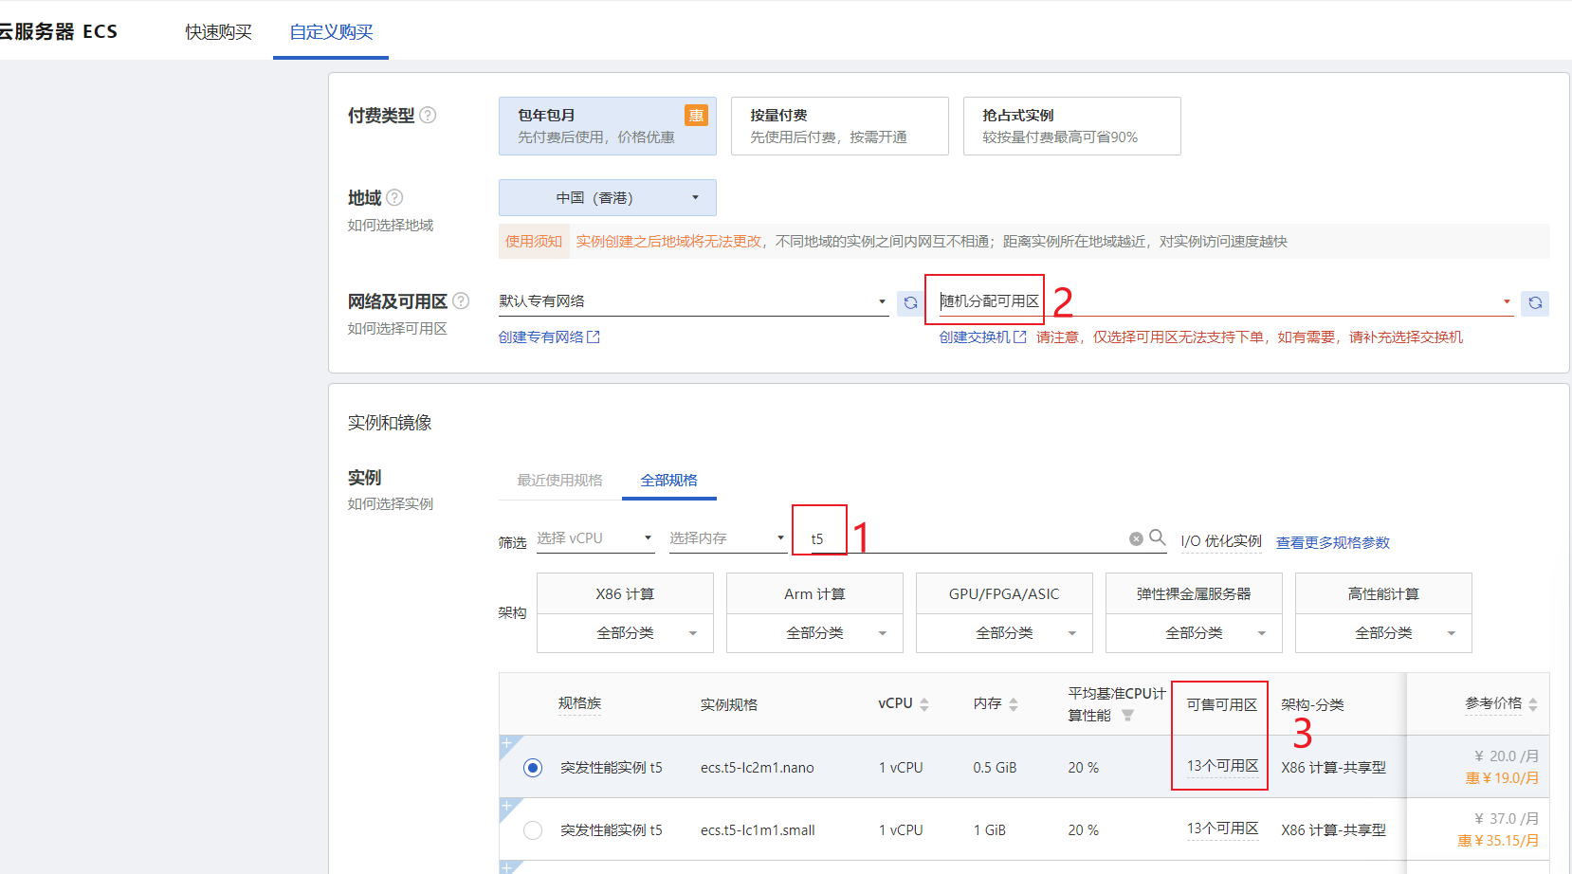Open 查看更多规格参数 link

(x=1333, y=543)
